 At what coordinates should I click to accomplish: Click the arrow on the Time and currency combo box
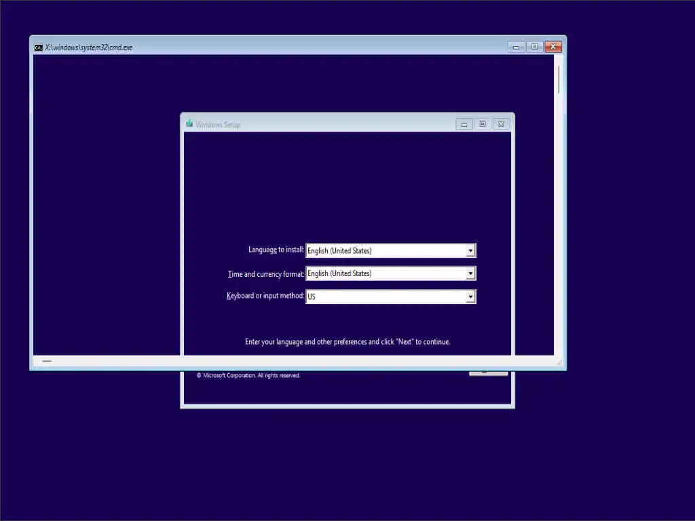coord(470,274)
